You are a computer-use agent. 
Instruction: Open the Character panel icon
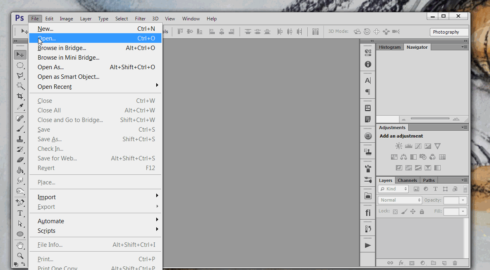click(x=368, y=80)
